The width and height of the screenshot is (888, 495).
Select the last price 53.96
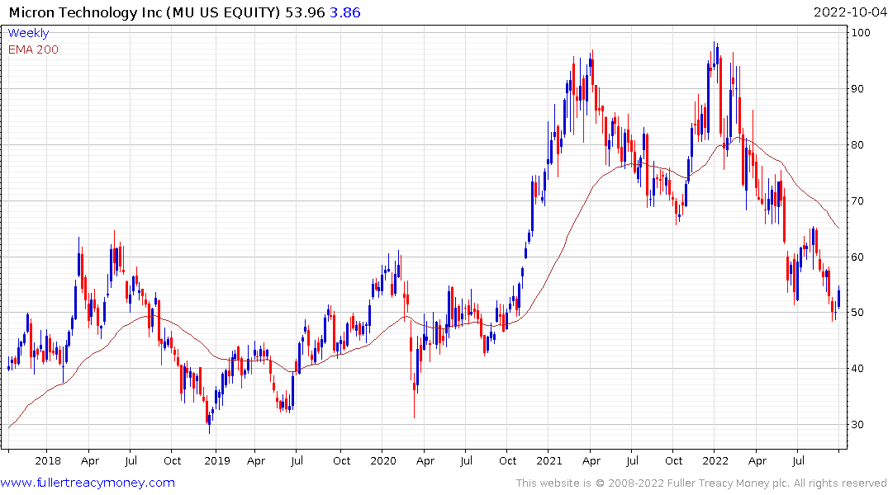[x=305, y=12]
